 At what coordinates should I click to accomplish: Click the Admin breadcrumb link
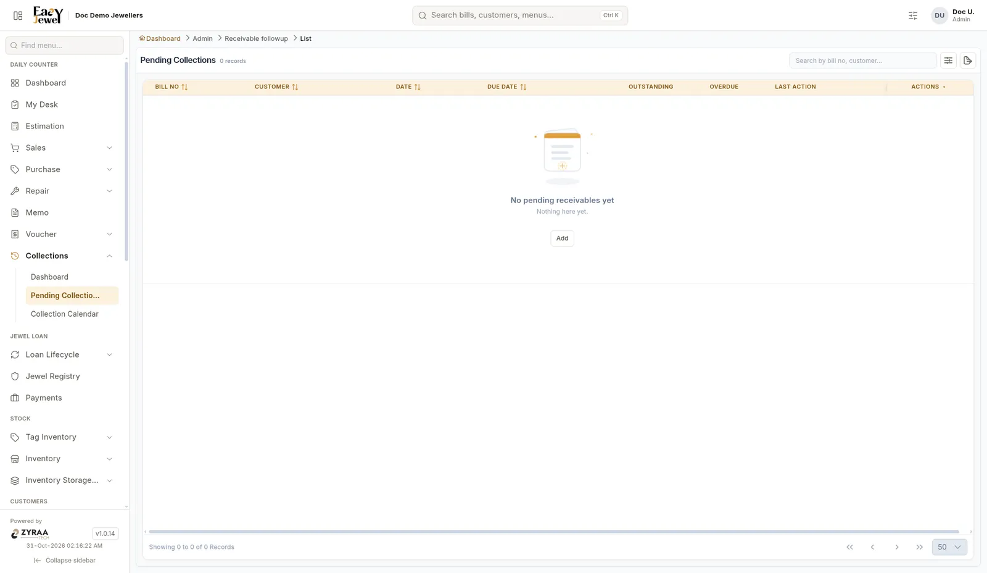tap(202, 38)
